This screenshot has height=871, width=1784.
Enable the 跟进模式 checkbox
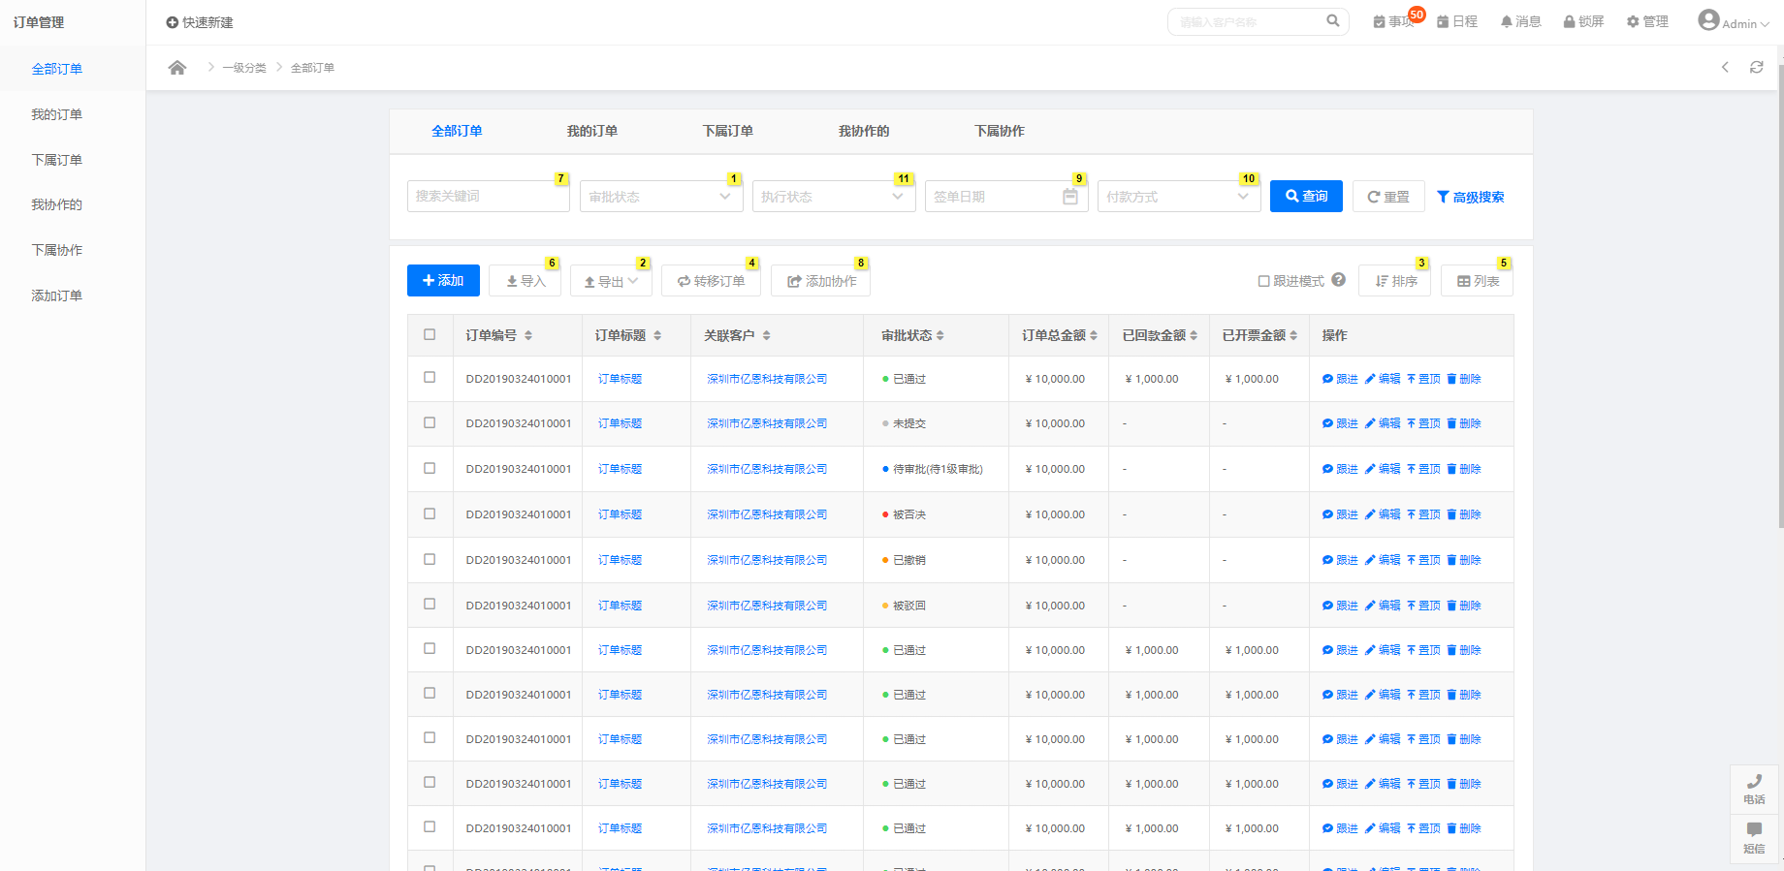1263,281
